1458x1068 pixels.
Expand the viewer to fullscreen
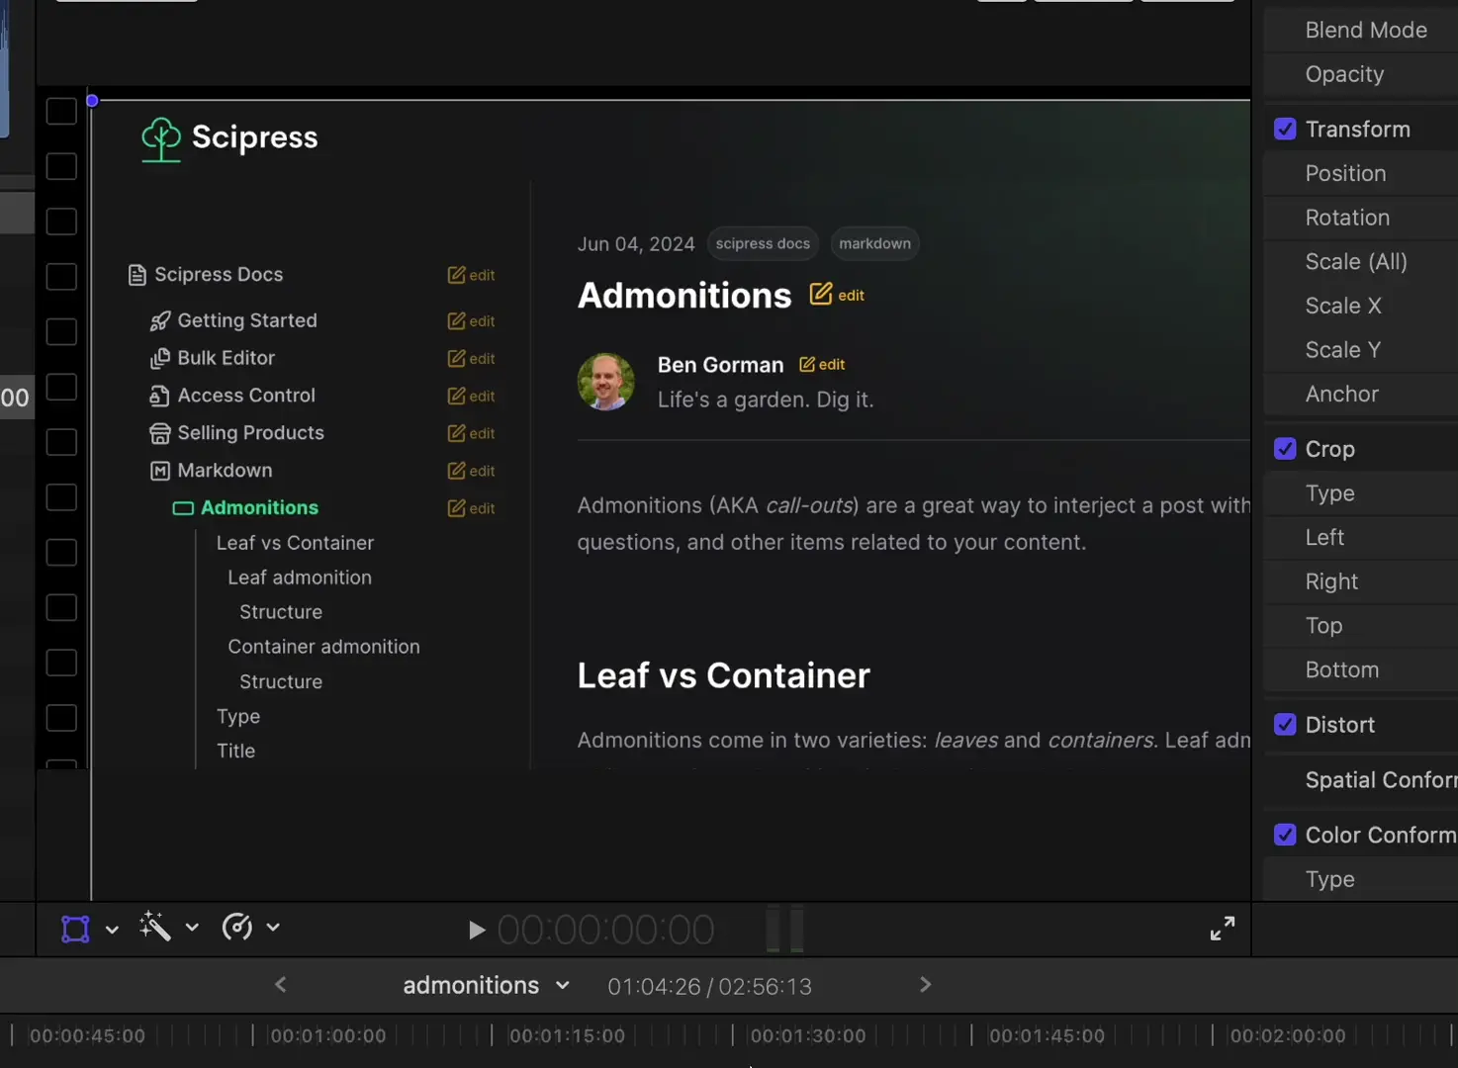pos(1223,929)
